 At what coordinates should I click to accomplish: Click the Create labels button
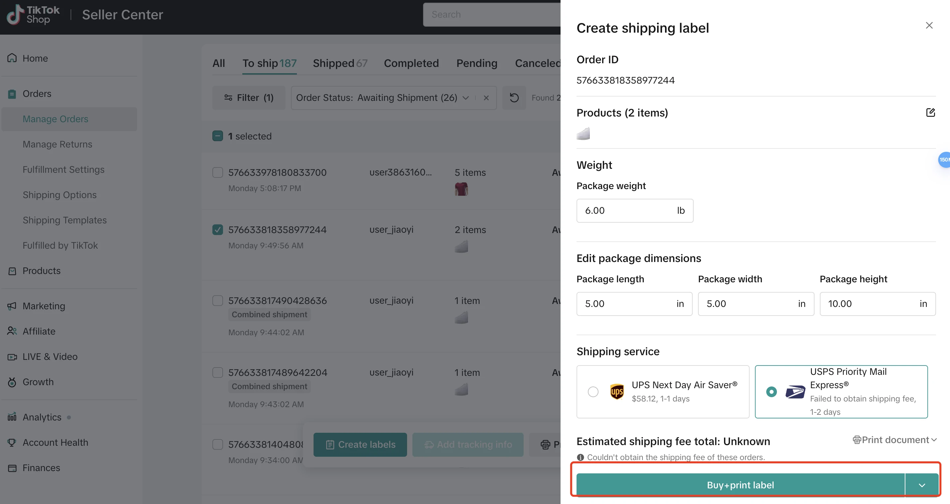(360, 445)
